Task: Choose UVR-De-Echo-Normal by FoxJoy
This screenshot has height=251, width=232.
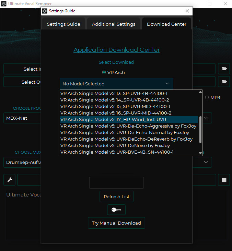Action: [129, 133]
